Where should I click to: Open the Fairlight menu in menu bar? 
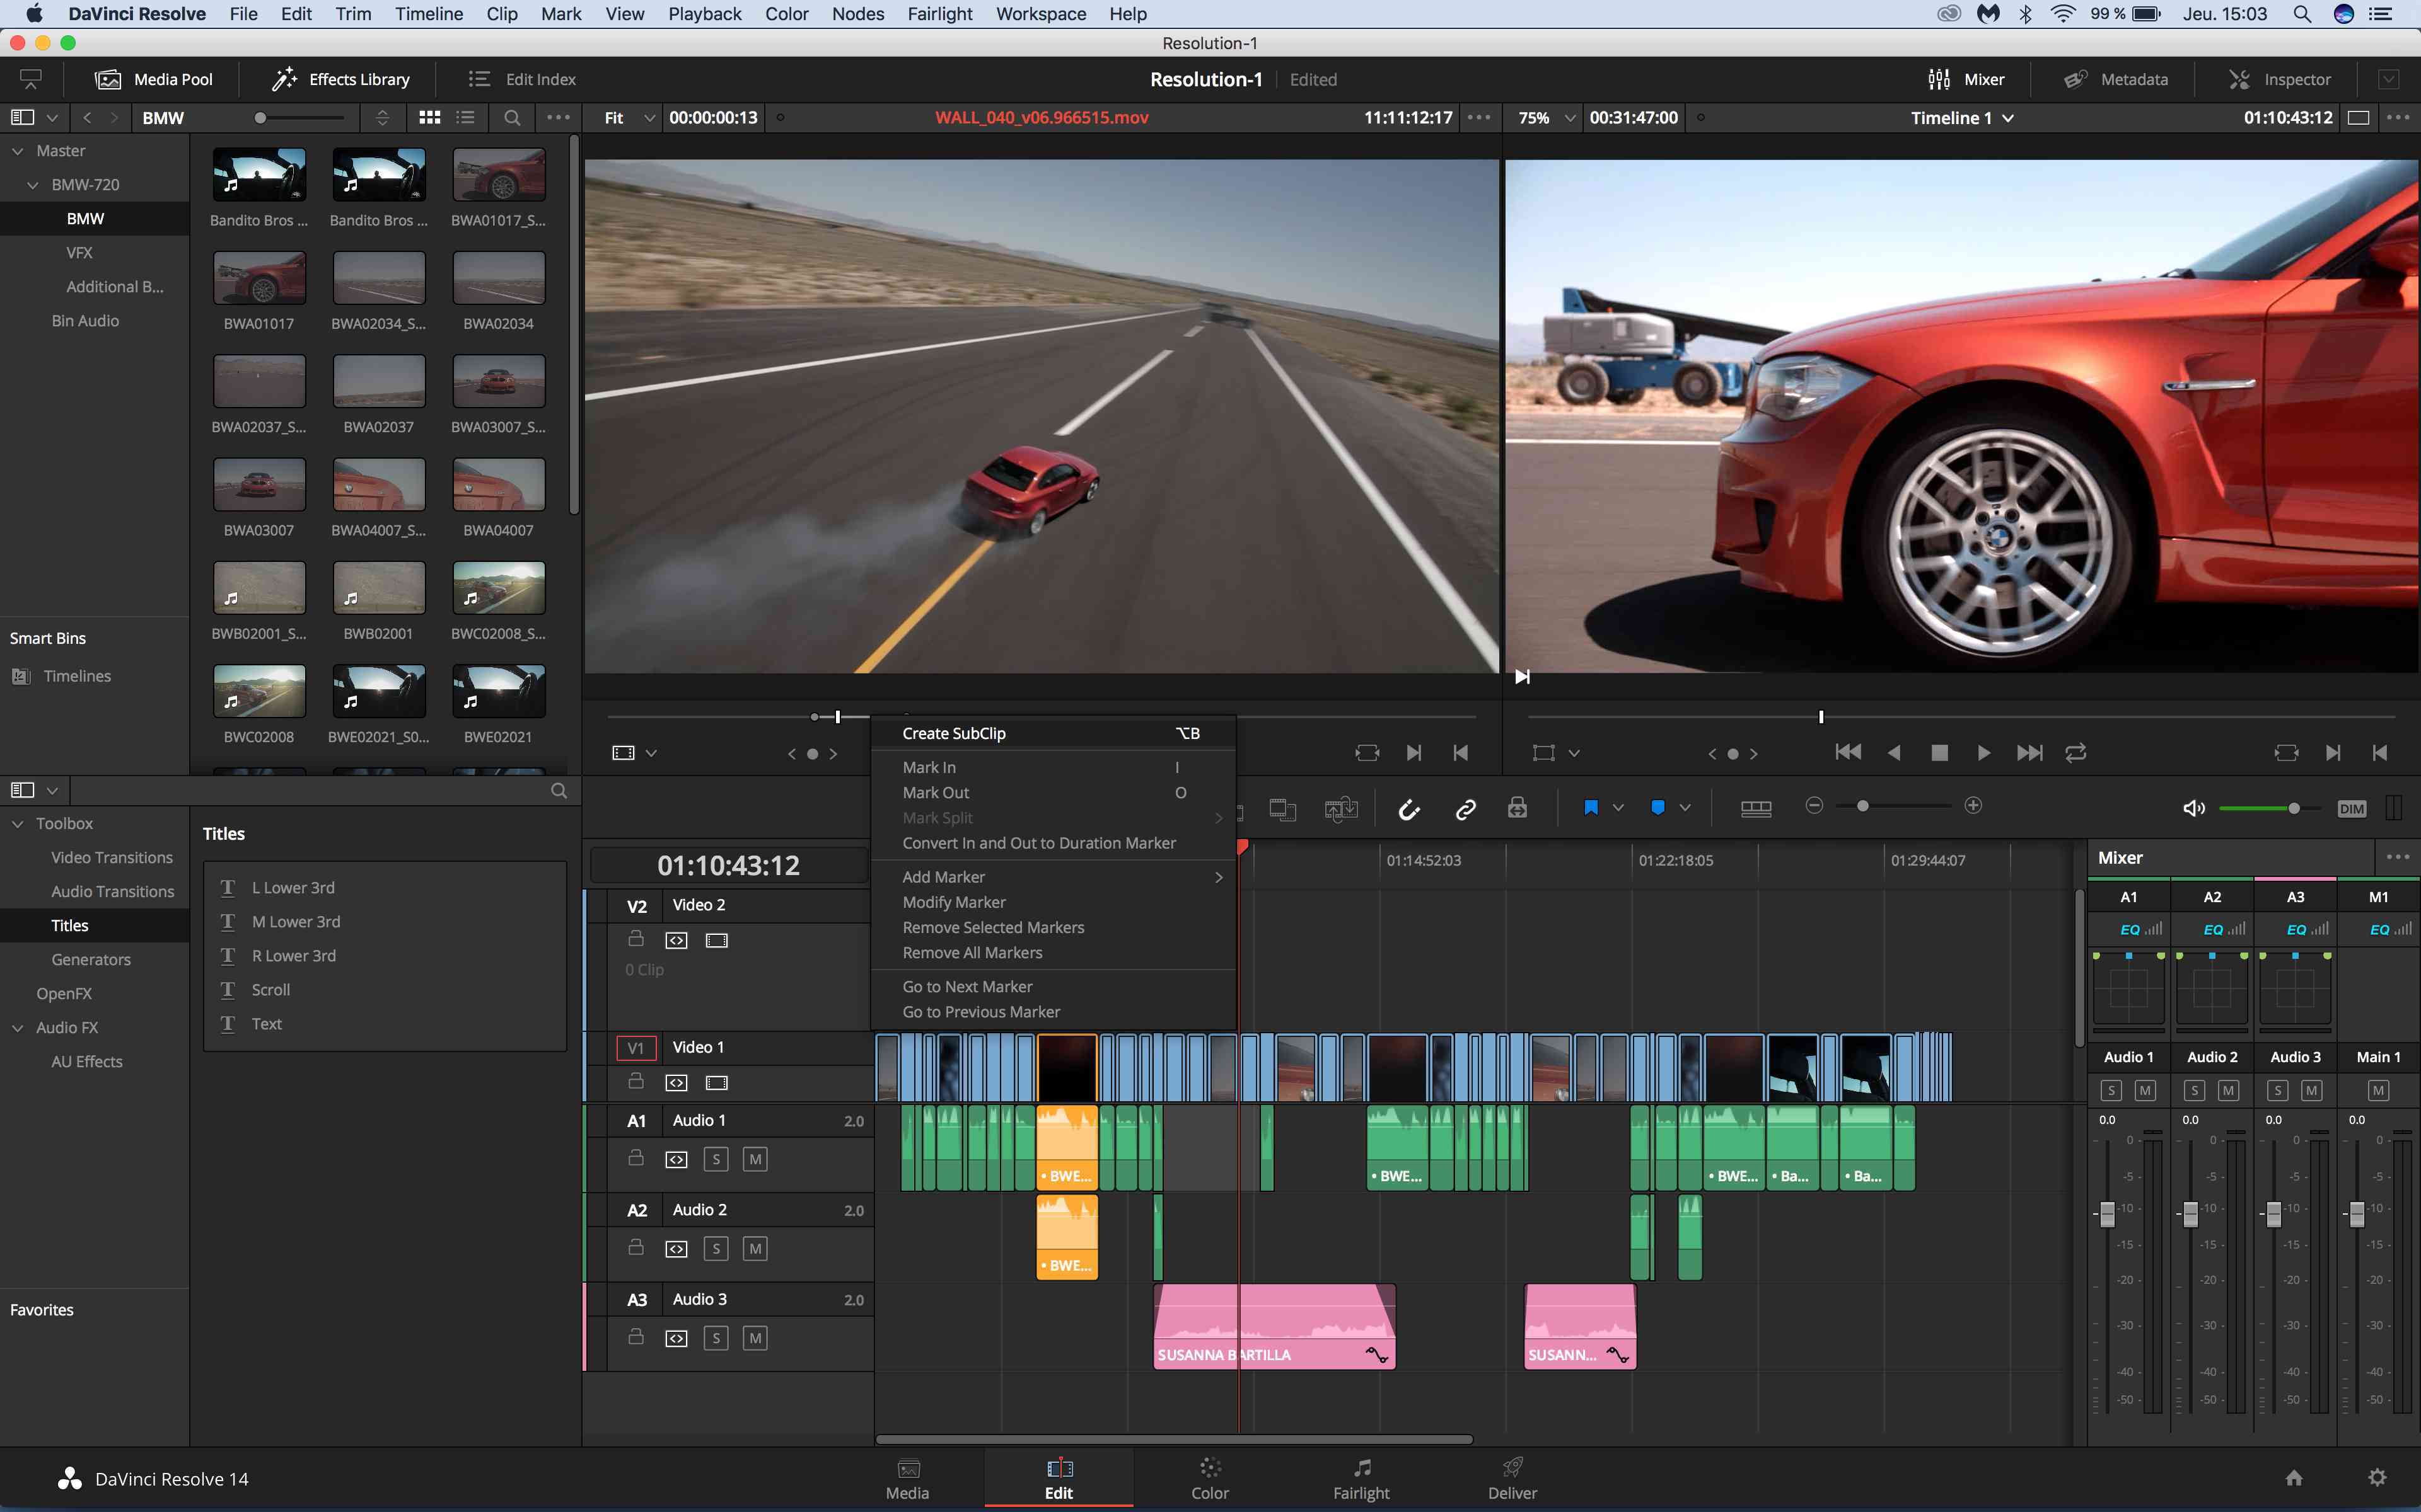939,14
